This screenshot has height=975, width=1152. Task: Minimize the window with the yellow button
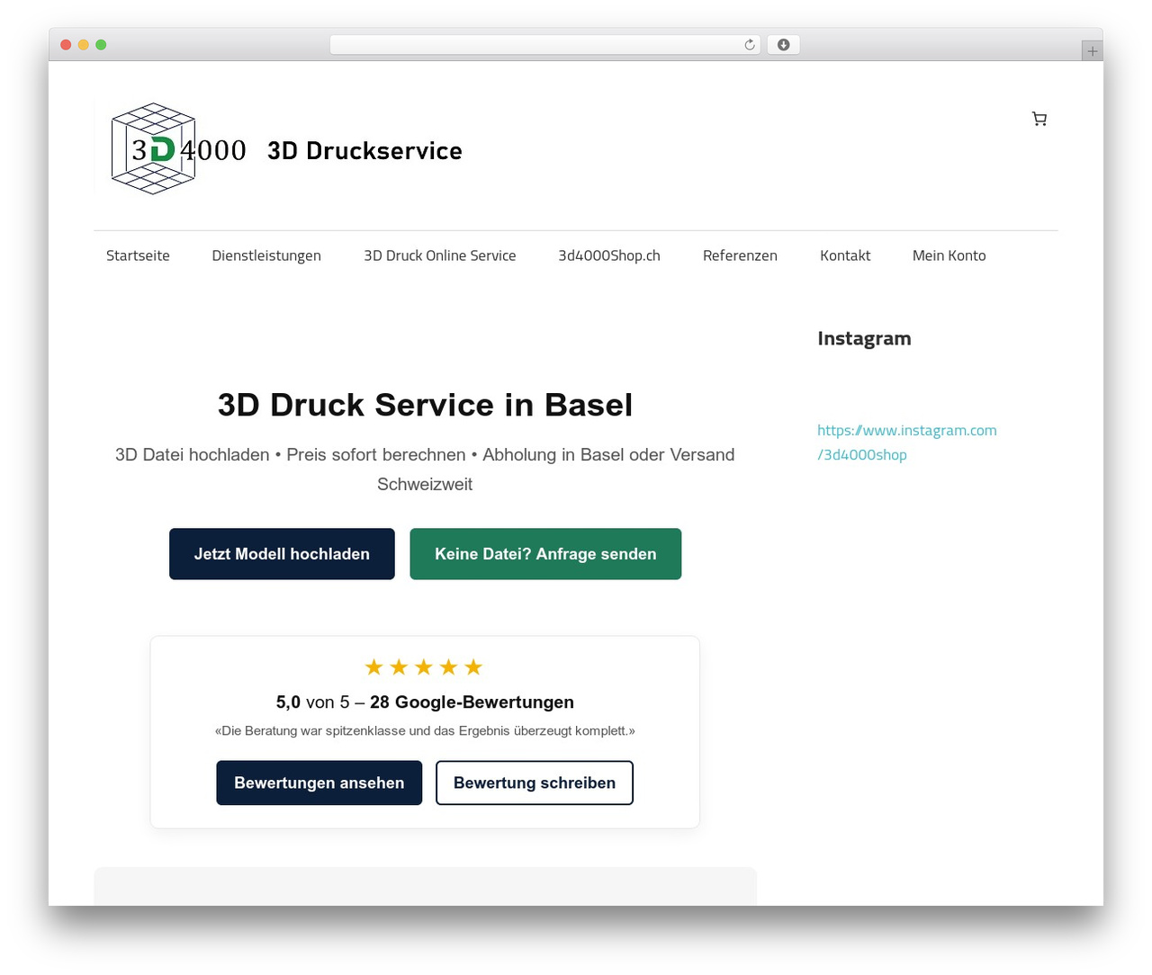tap(84, 45)
